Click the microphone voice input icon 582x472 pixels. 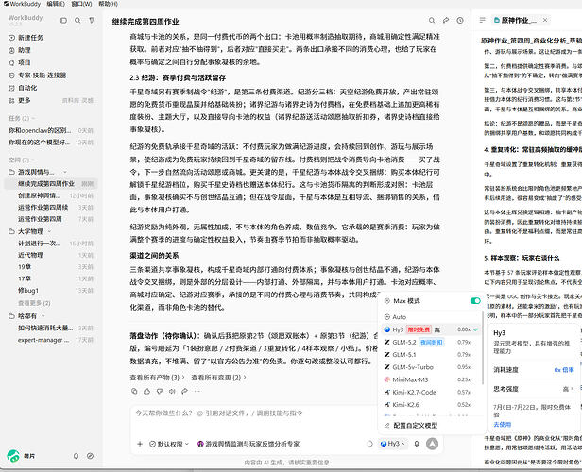click(x=417, y=444)
